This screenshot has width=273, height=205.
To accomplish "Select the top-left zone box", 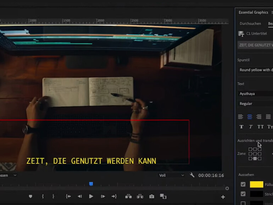I will [250, 149].
